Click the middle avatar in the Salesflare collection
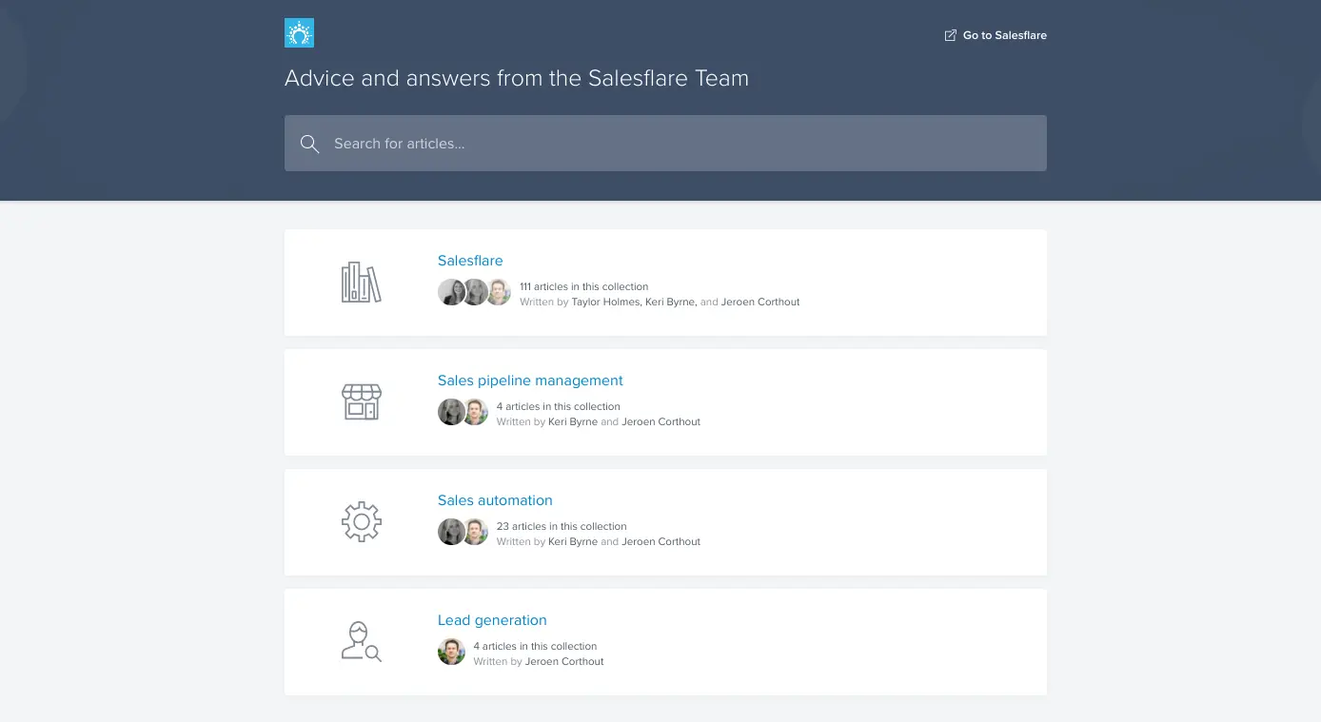Viewport: 1321px width, 722px height. click(x=475, y=292)
